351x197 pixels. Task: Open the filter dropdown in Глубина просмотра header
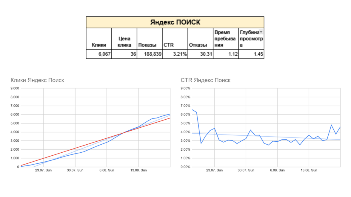coord(261,32)
